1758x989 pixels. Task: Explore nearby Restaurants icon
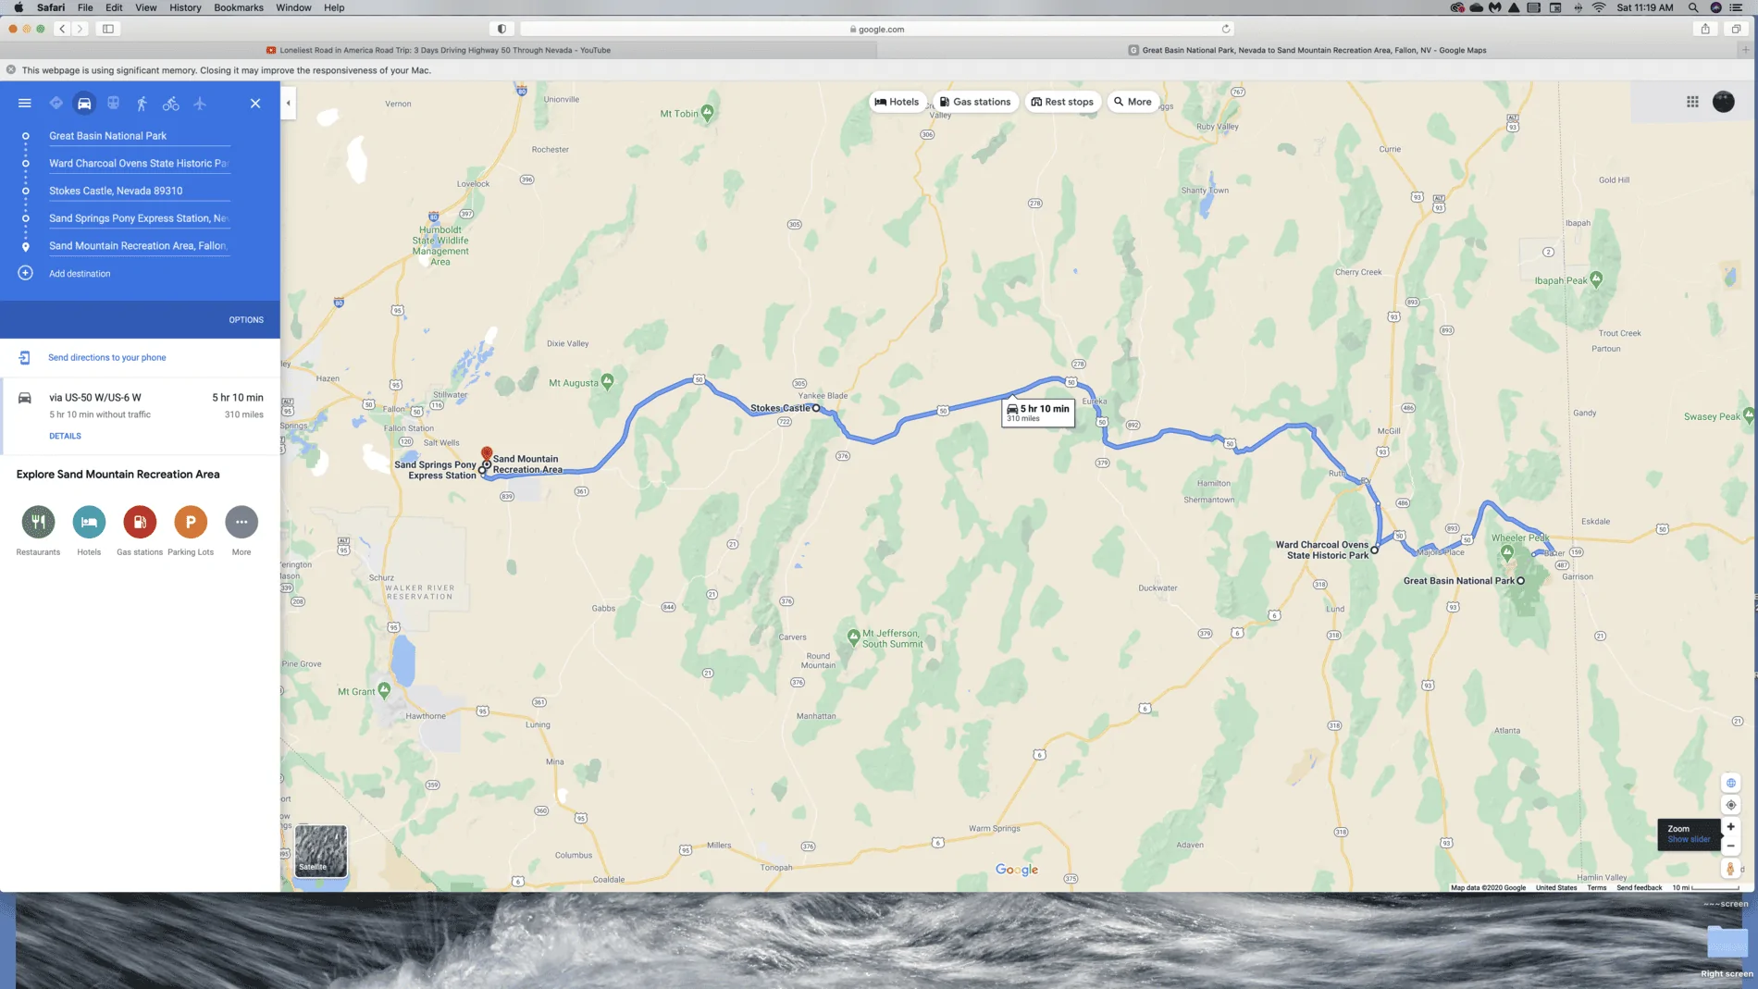point(38,522)
